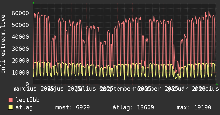Viewport: 220px width, 115px height.
Task: Click the yellow átlag color swatch
Action: (x=10, y=108)
